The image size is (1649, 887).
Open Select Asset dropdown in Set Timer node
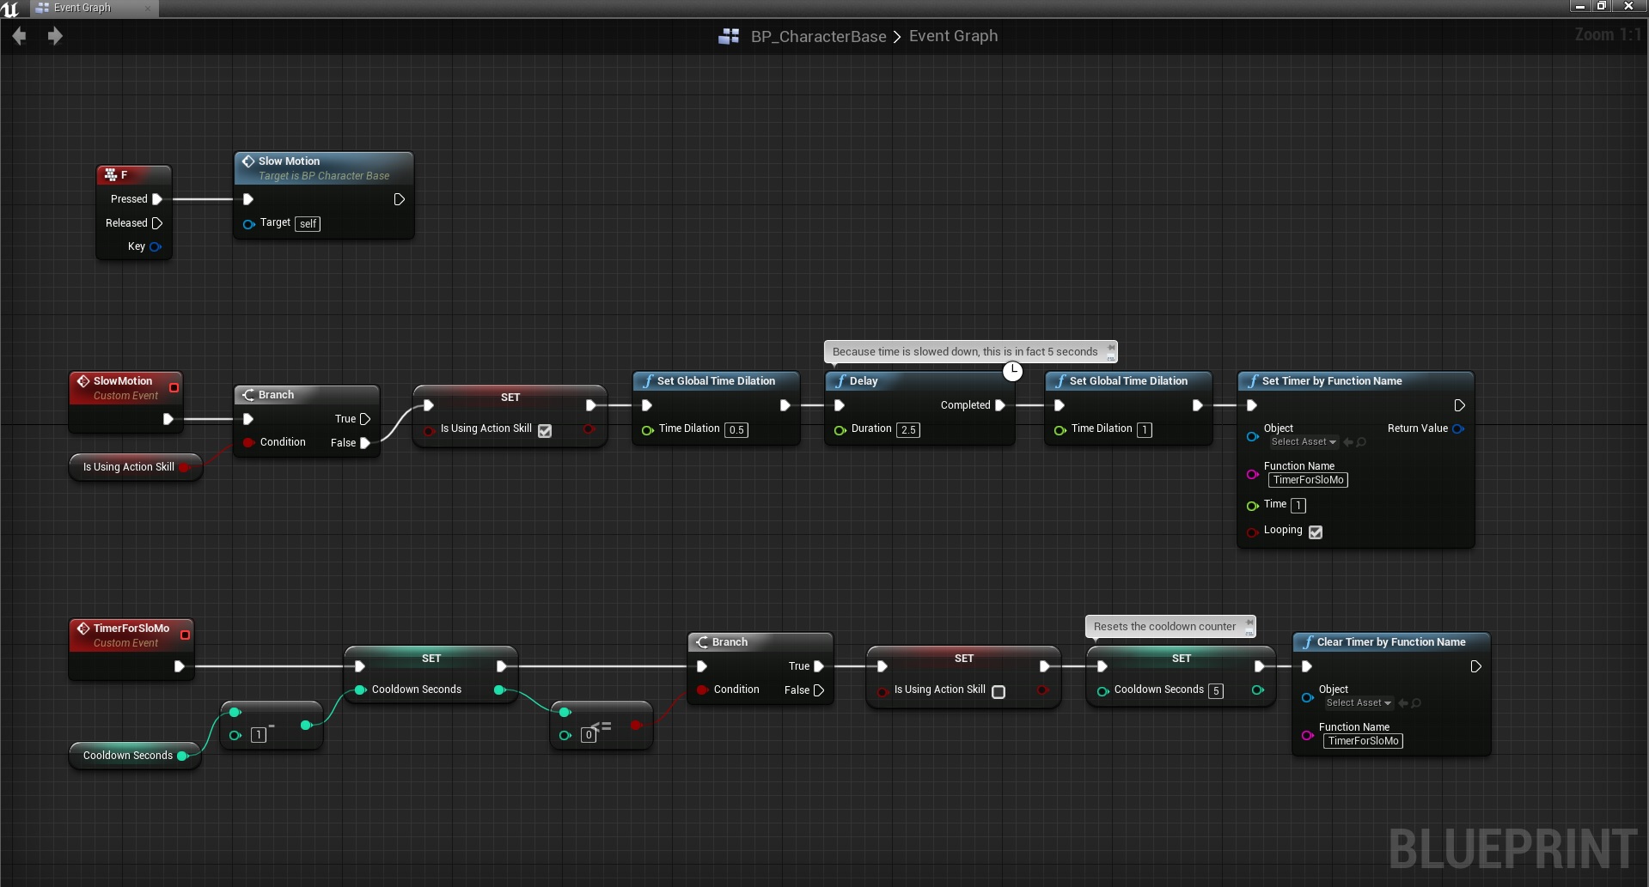click(x=1304, y=442)
